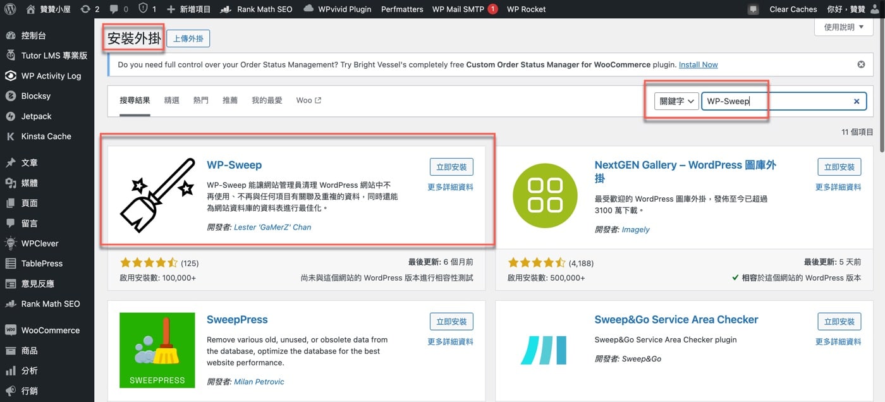
Task: Open 更多詳細資料 for NextGEN Gallery
Action: click(838, 187)
